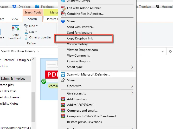Click the WinRAR icon beside Compress to "262530.rar" and email
The image size is (173, 129).
point(63,116)
